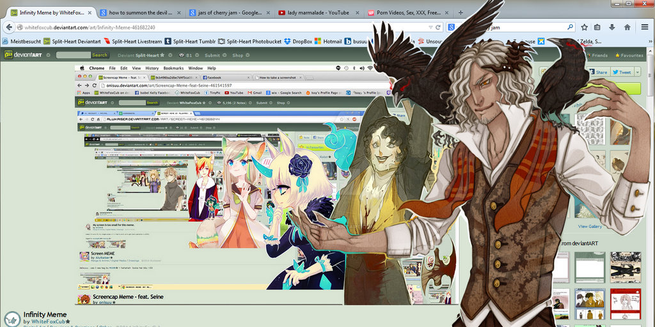Open the Hotmail bookmark
655x327 pixels.
[x=328, y=42]
